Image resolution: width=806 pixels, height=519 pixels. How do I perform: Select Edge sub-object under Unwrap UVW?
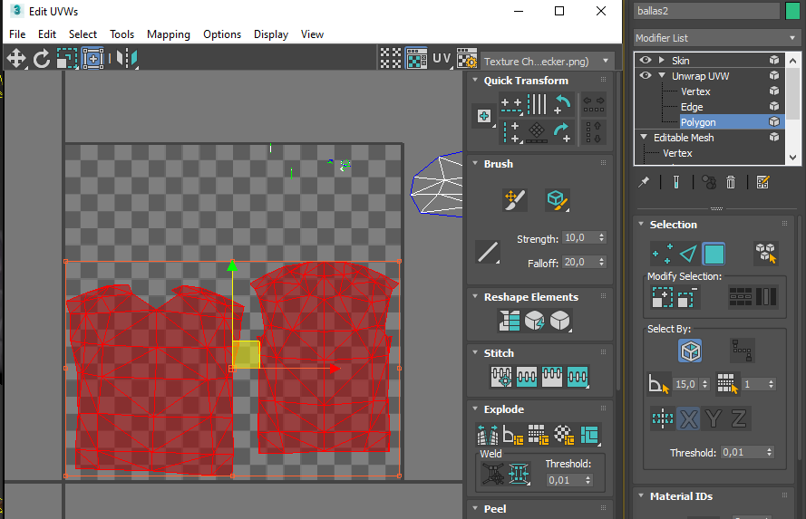tap(692, 107)
